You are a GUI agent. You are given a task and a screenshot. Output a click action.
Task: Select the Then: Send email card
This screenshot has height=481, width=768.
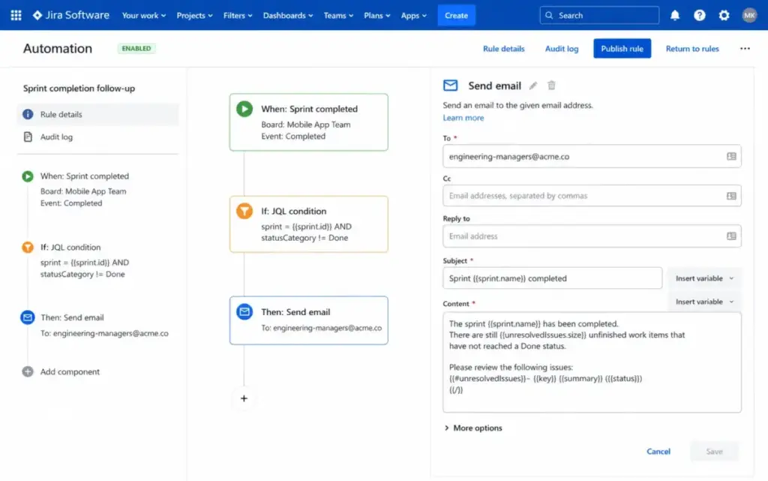pos(308,320)
